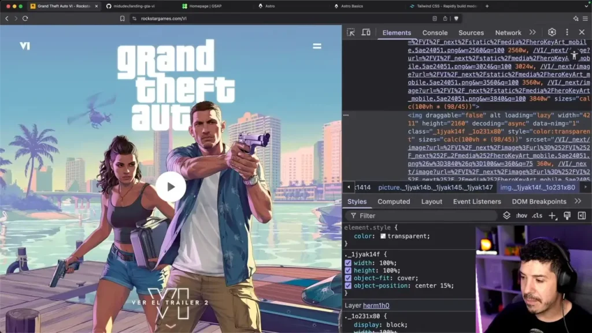Screen dimensions: 592x333
Task: Close the DevTools panel
Action: pos(582,32)
